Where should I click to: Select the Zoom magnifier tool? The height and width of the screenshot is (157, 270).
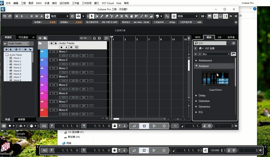[x=127, y=16]
